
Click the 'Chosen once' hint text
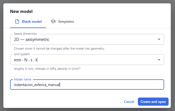(59, 48)
